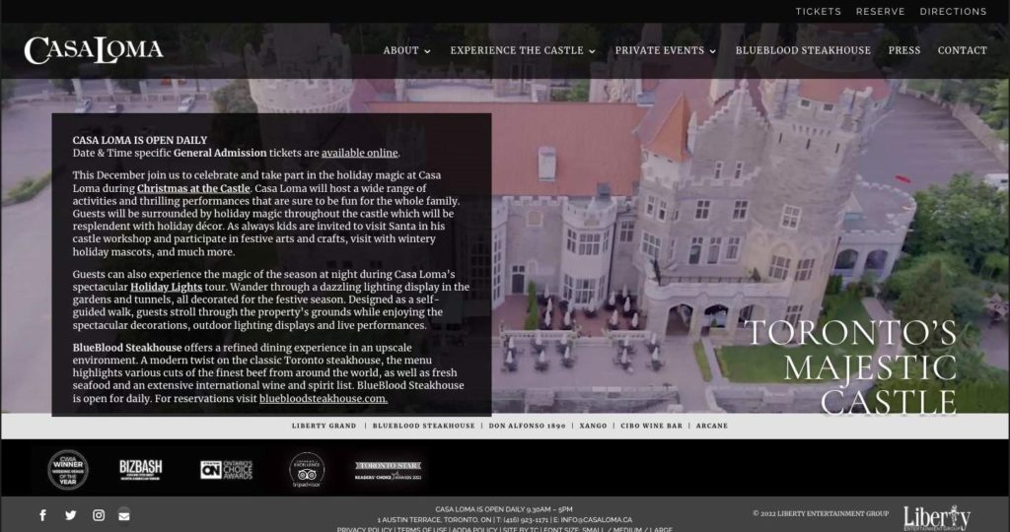The image size is (1010, 532).
Task: Open the Instagram icon in footer
Action: [99, 515]
